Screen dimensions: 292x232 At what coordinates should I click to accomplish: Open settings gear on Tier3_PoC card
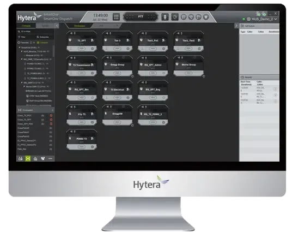pos(163,49)
